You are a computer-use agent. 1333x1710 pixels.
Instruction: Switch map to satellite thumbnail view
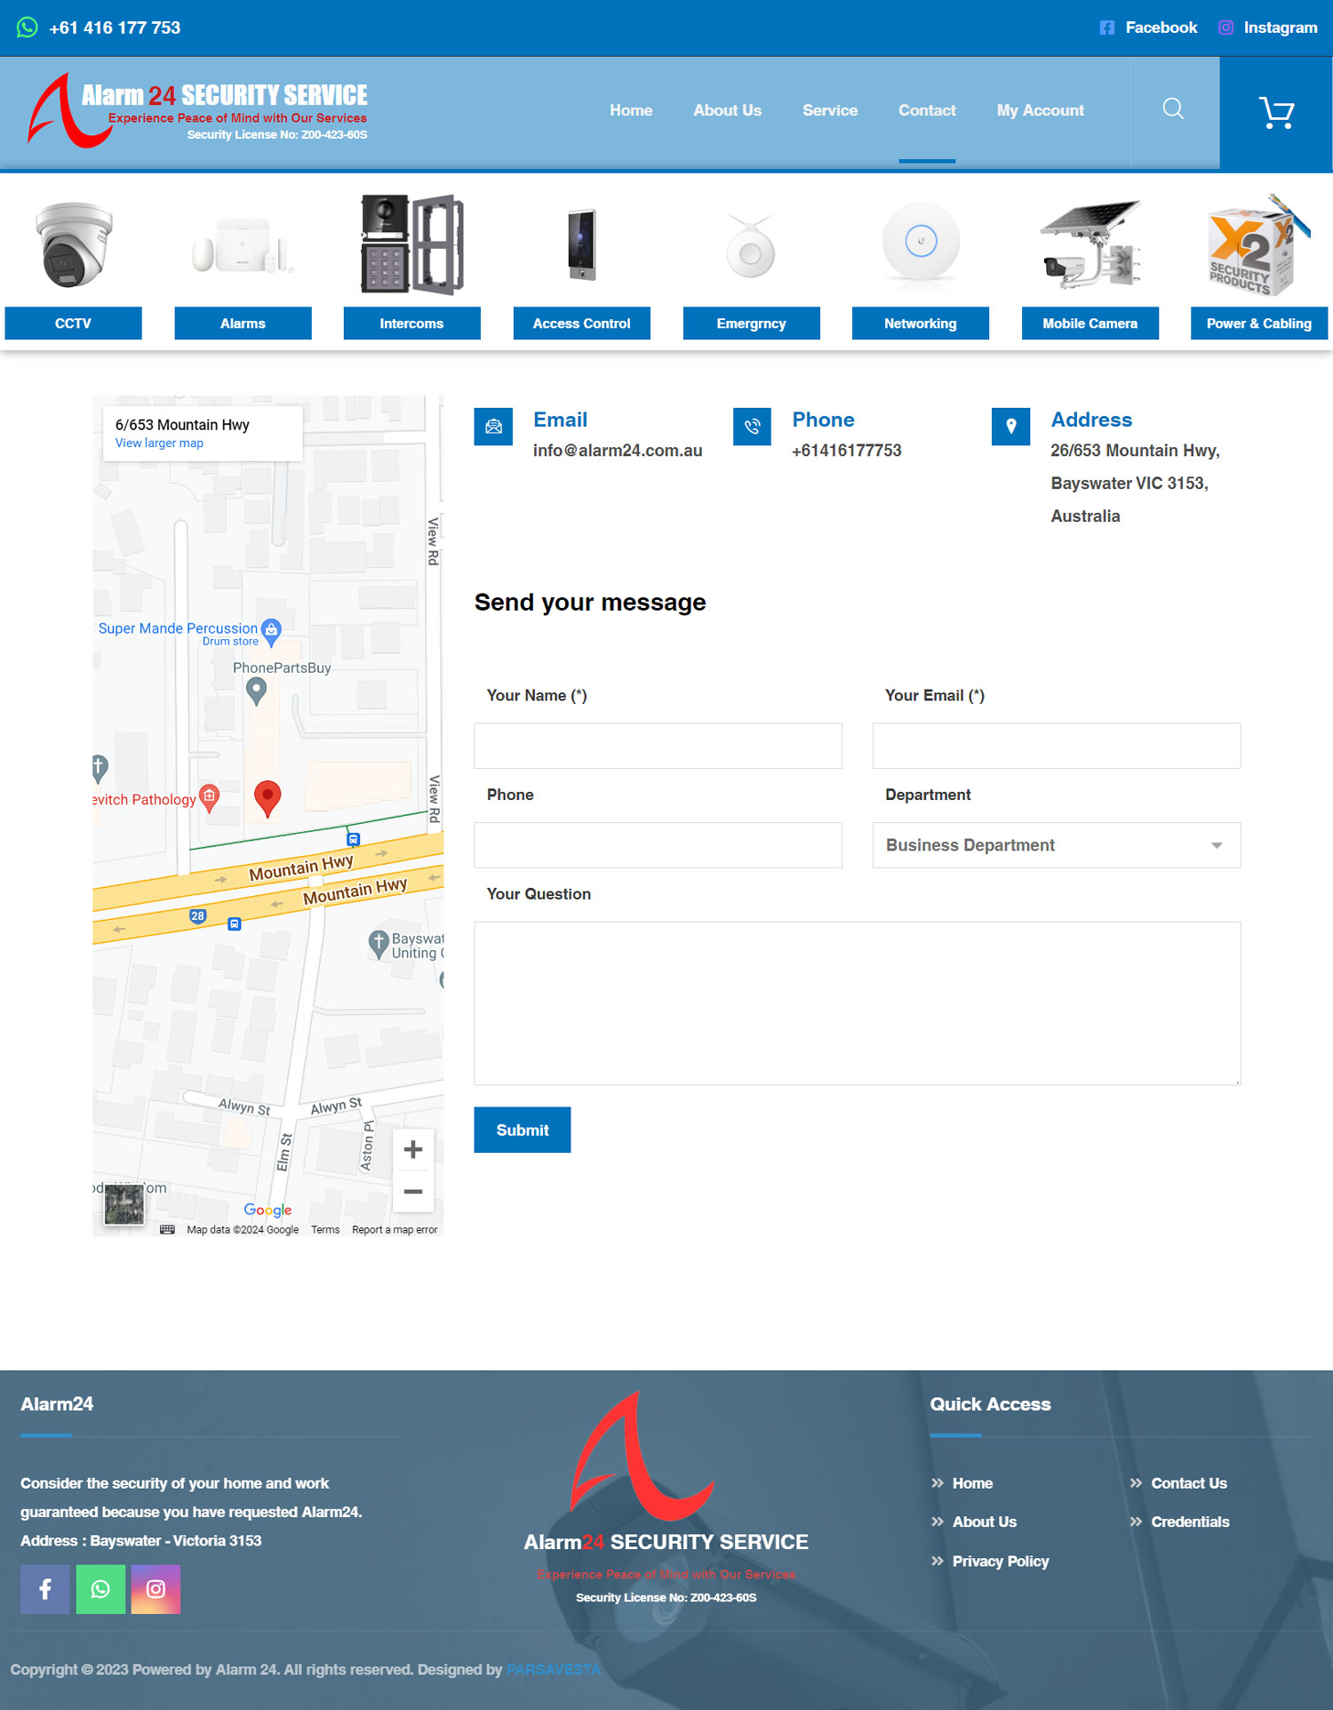click(x=124, y=1204)
